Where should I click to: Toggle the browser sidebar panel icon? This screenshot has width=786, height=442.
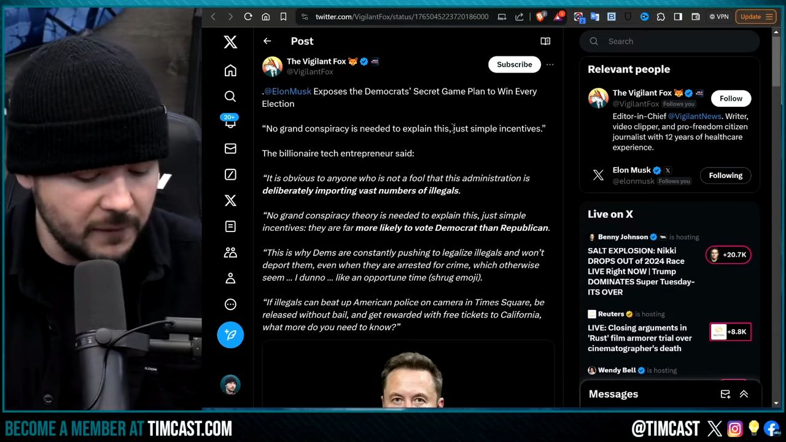pos(678,17)
